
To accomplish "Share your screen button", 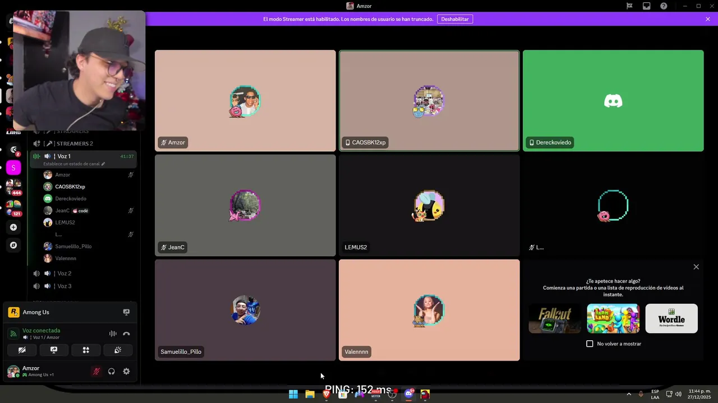I will point(54,350).
